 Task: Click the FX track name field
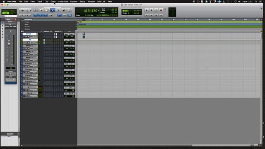(30, 40)
